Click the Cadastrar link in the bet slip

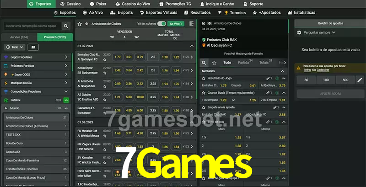(323, 70)
